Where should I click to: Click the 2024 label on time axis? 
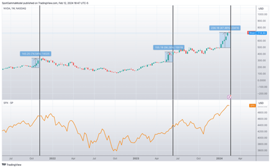tap(219, 158)
